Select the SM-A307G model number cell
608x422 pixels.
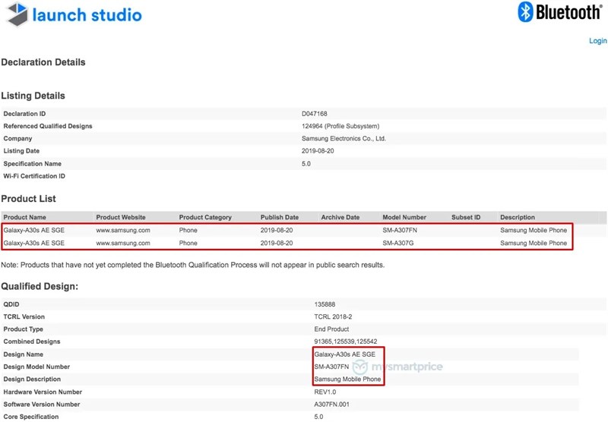coord(401,244)
